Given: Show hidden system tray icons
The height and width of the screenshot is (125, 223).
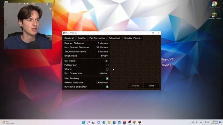Looking at the screenshot, I should [x=191, y=122].
